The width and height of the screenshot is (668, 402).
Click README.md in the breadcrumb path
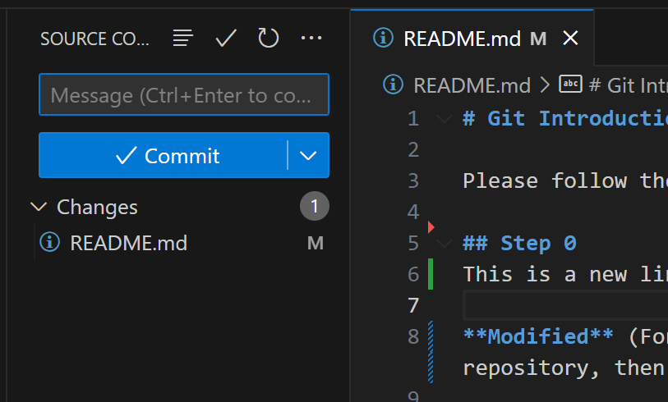tap(472, 85)
